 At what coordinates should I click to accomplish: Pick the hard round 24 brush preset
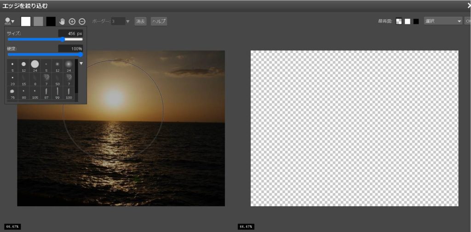coord(35,64)
